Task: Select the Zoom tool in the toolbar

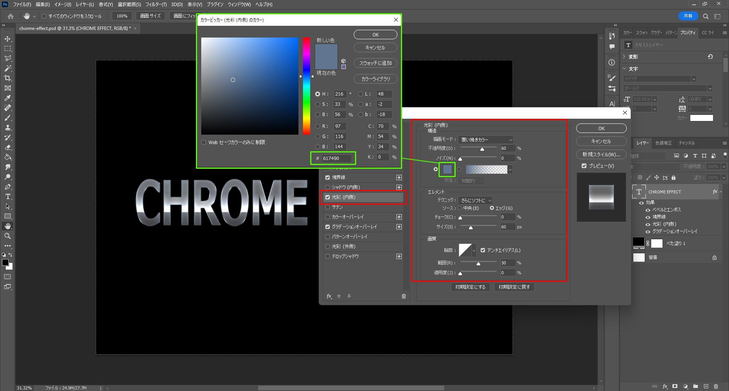Action: pyautogui.click(x=8, y=236)
